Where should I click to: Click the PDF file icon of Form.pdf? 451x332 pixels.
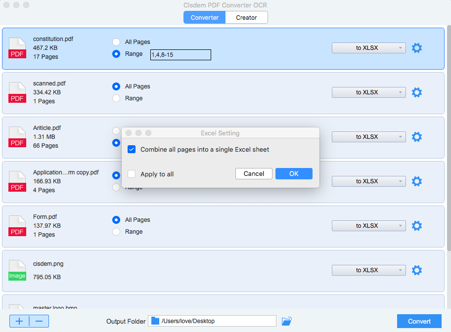click(x=17, y=226)
